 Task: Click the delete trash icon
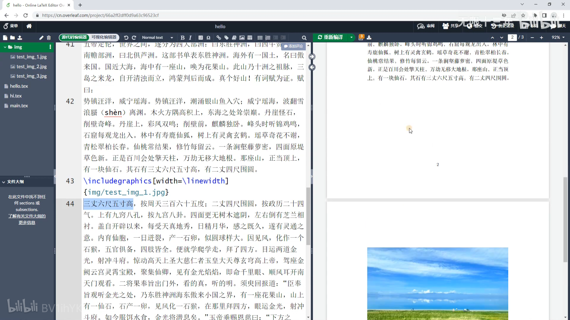click(49, 38)
